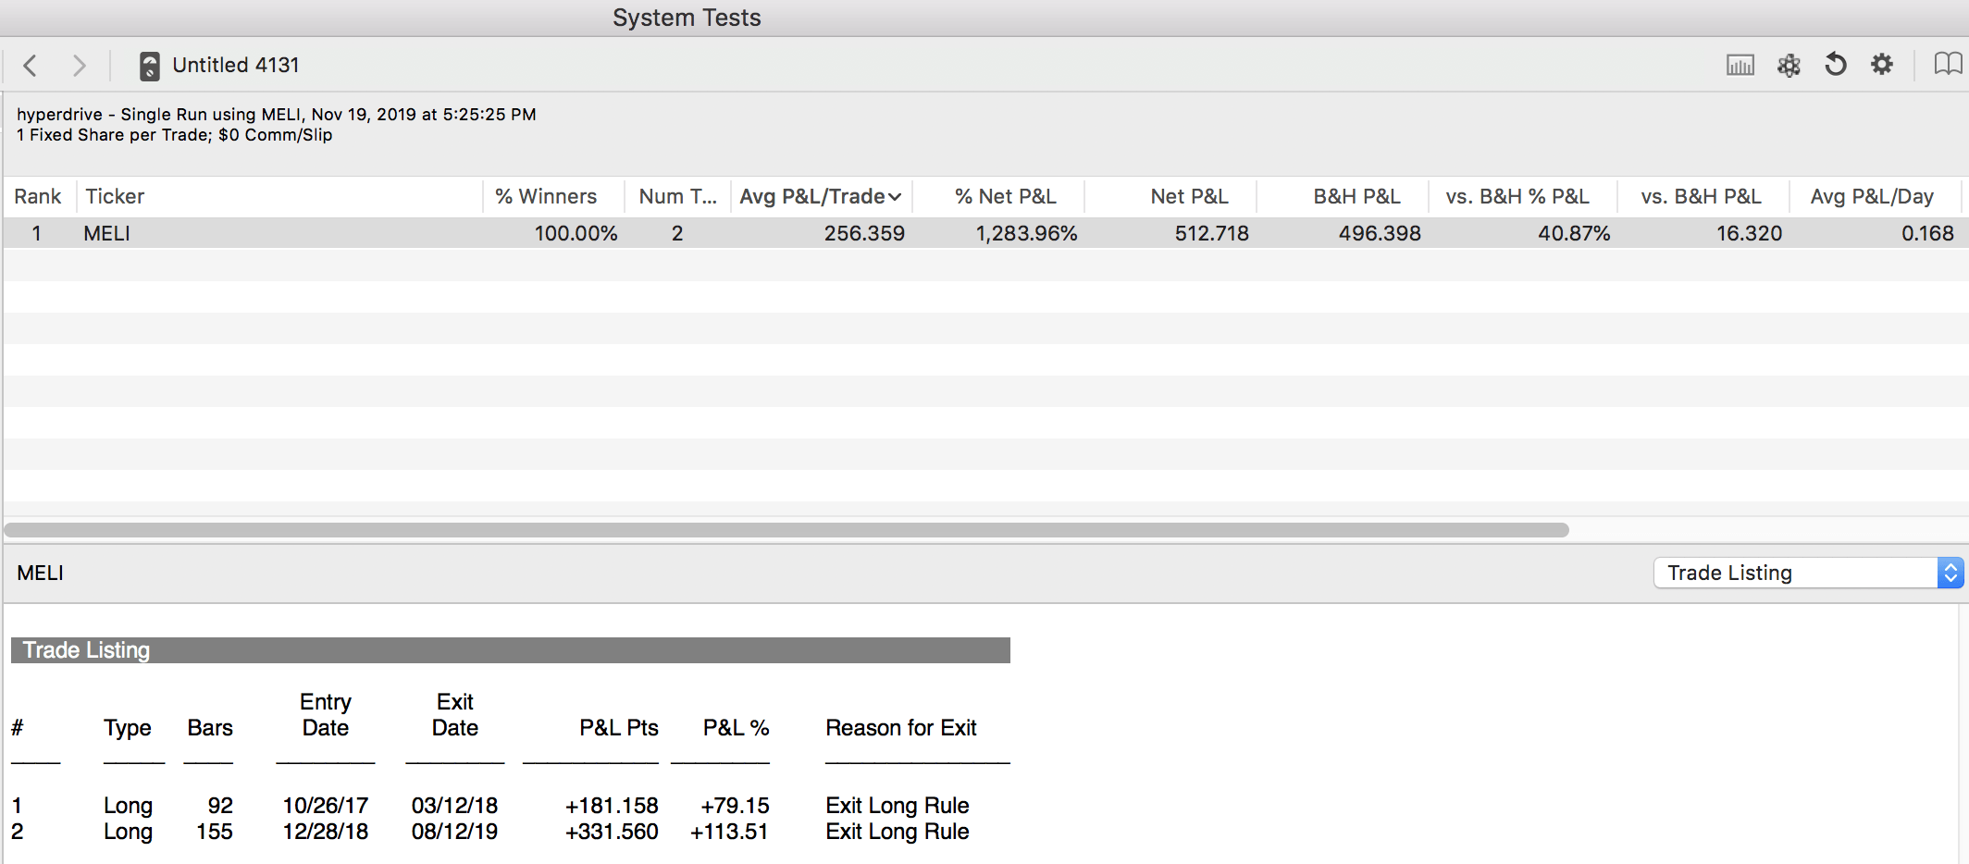Sort by Net P&L column header
Viewport: 1969px width, 864px height.
(1189, 196)
